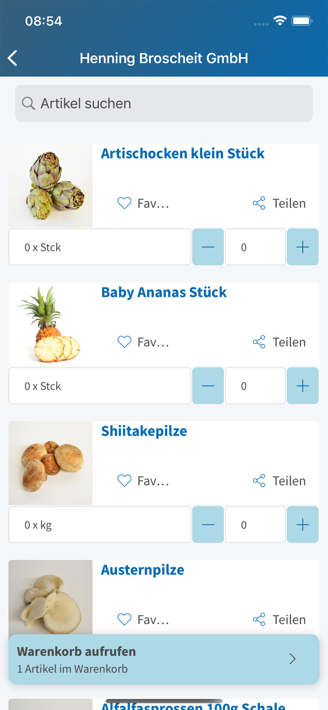Edit the Shiitakepilze quantity number field
Screen dimensions: 328x710
point(255,525)
